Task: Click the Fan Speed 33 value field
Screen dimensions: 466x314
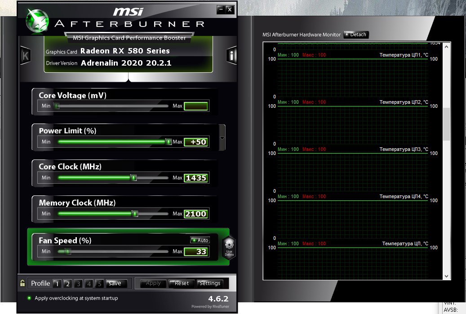Action: (196, 252)
